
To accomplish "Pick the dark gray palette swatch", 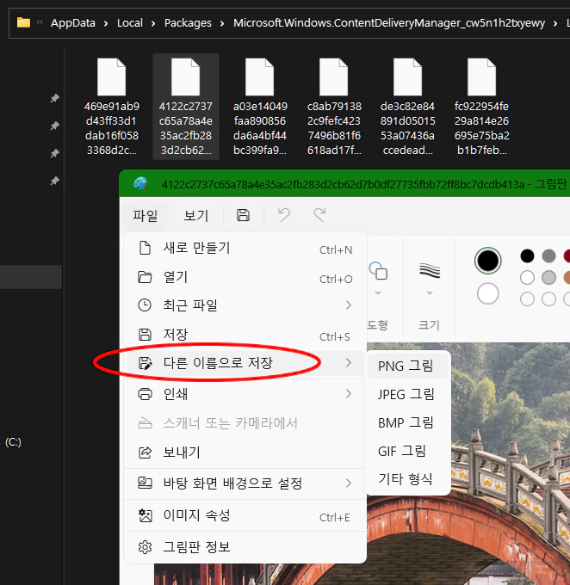I will tap(548, 256).
